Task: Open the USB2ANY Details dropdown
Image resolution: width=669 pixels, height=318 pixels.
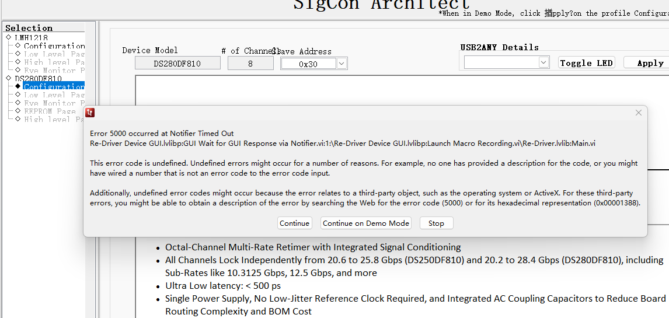Action: (543, 62)
